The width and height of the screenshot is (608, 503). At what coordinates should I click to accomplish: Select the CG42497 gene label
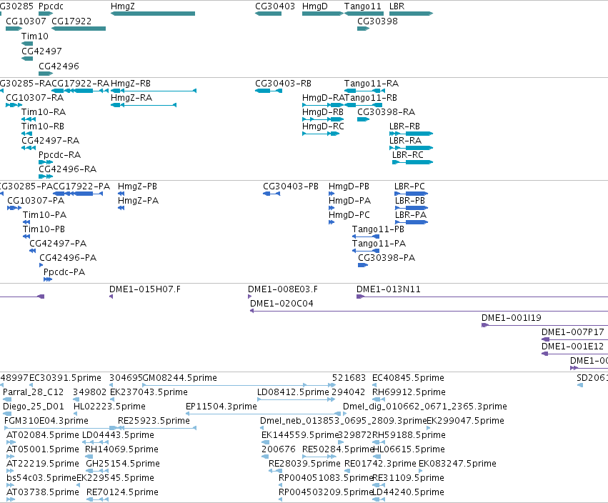point(41,51)
